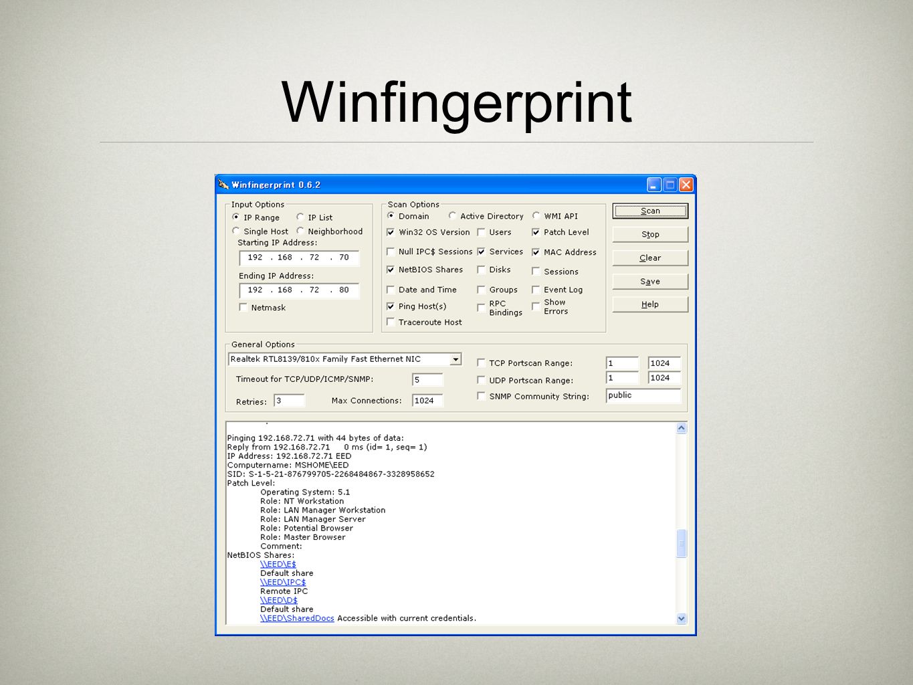Click 'Operating System: 5.1' text
Screen dimensions: 913x685
tap(305, 492)
